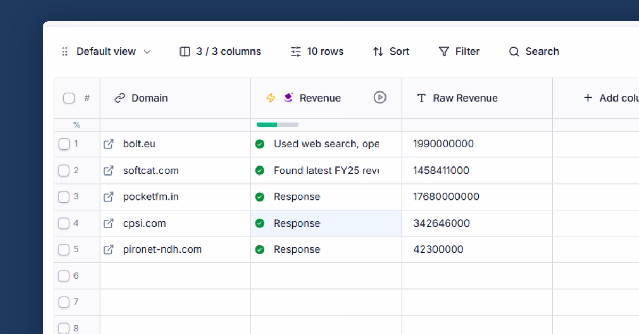Check the row 3 checkbox
The width and height of the screenshot is (639, 334).
pyautogui.click(x=64, y=197)
